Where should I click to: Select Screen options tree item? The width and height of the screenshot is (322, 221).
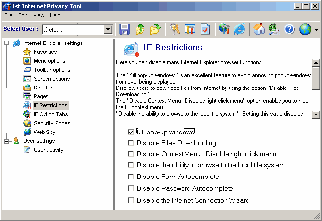tap(52, 79)
